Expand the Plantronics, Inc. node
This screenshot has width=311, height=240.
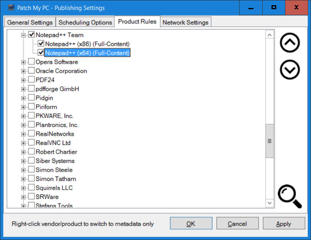[24, 125]
